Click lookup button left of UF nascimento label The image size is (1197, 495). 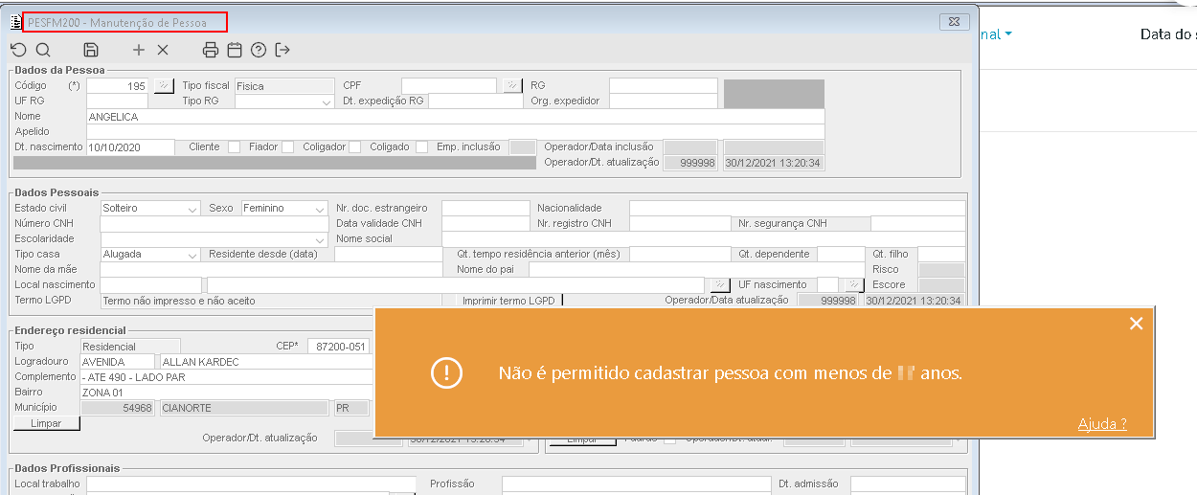(x=721, y=284)
